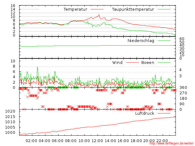Click the 50 precipitation axis label
This screenshot has width=195, height=146.
[182, 42]
